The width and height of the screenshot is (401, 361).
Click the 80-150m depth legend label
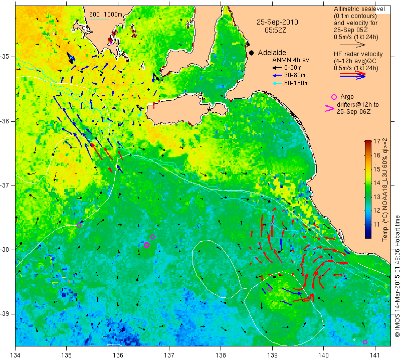pos(296,83)
